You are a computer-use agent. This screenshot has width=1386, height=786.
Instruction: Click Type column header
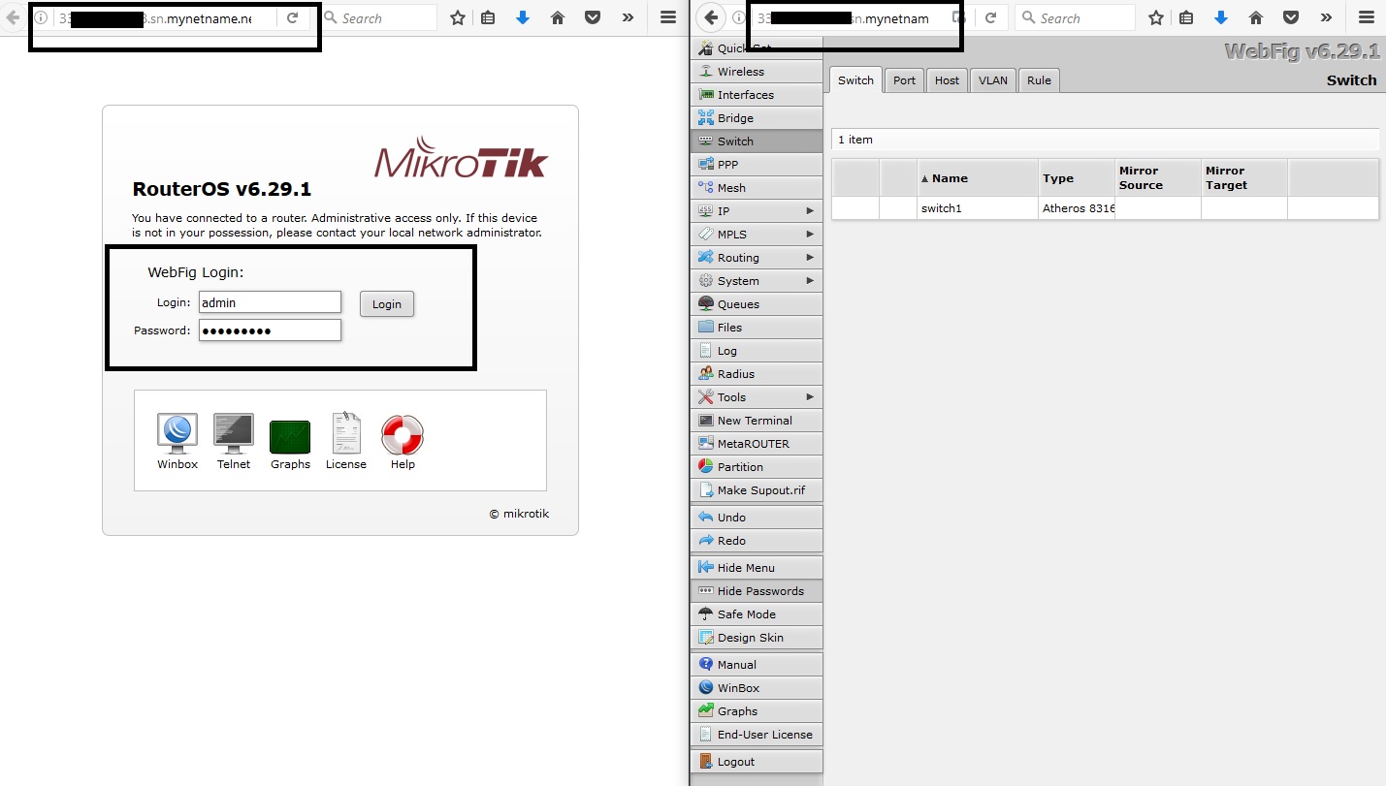[1077, 178]
